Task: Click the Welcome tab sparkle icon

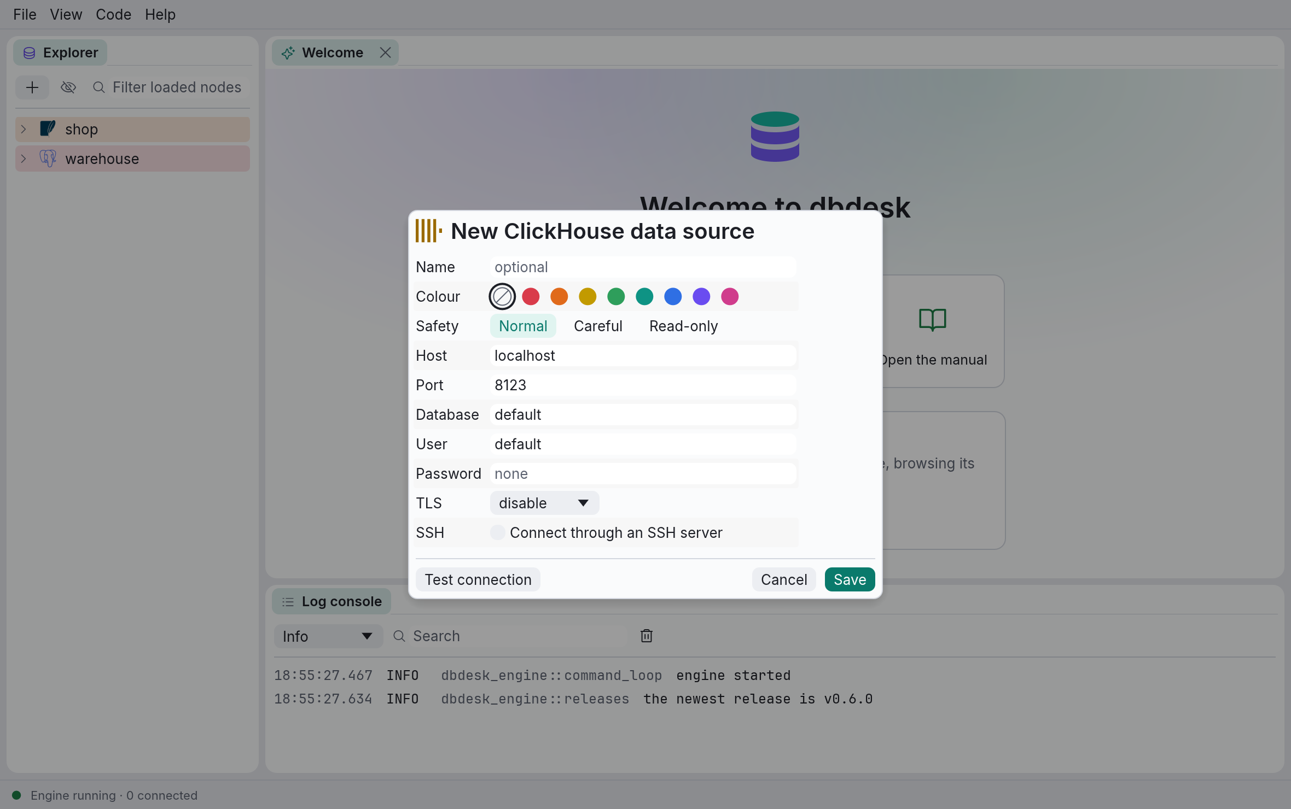Action: click(x=288, y=53)
